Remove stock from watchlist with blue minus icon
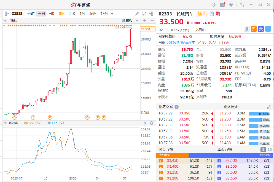This screenshot has width=274, height=182. click(268, 29)
